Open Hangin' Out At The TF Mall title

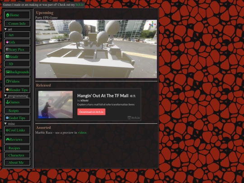103,96
